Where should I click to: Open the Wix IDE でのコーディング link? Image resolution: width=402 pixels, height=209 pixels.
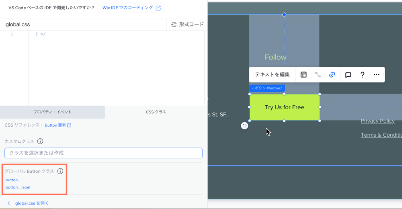click(131, 8)
